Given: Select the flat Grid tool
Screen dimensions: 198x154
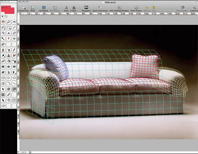Looking at the screenshot, I should 3,95.
